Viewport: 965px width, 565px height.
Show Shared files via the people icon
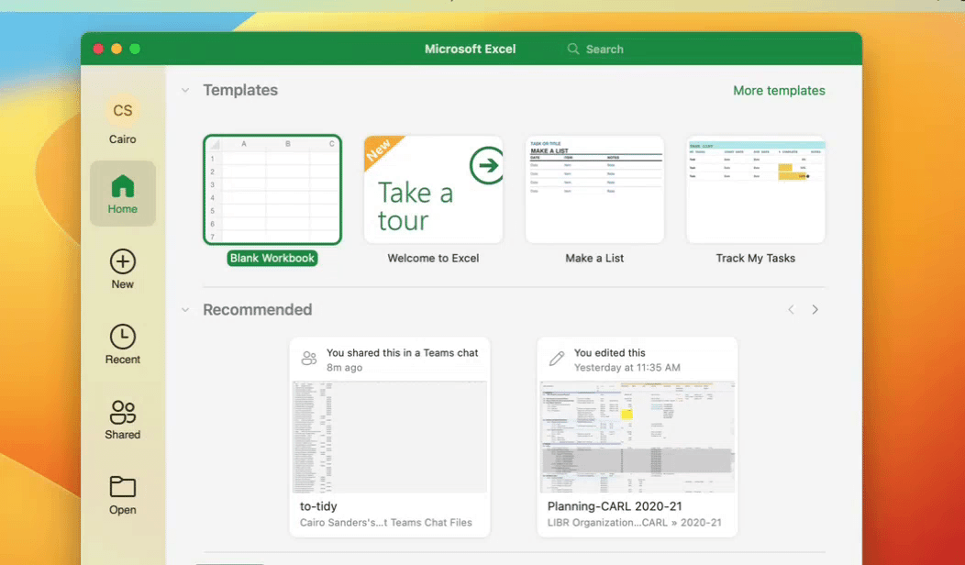(123, 413)
